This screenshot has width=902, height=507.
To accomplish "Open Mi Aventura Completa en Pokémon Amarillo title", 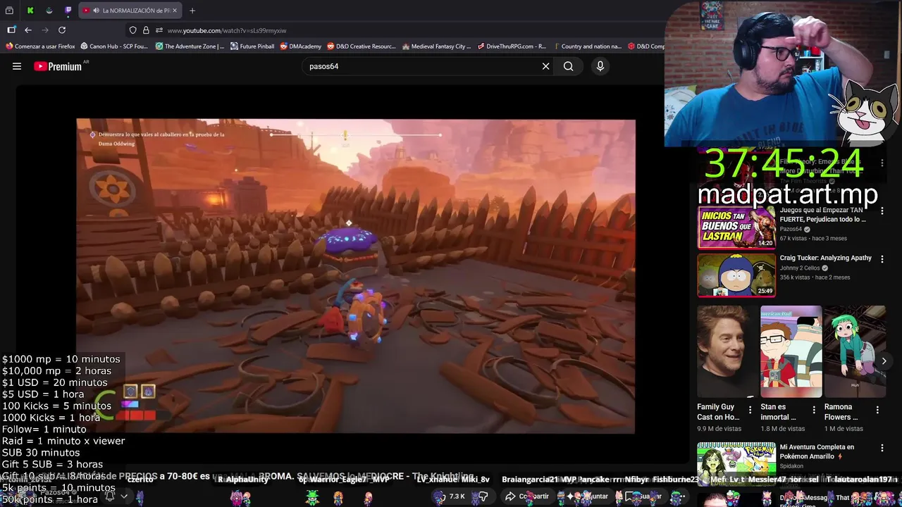I will (817, 451).
